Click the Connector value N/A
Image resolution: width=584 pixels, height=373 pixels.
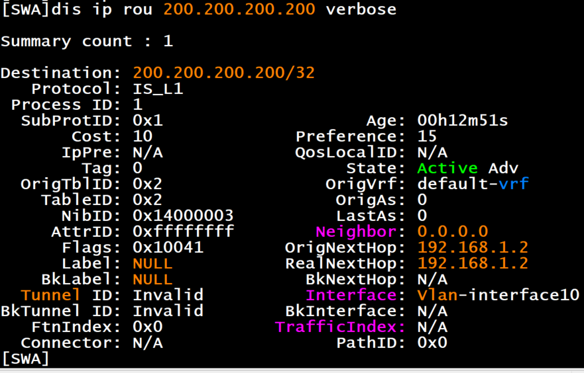[148, 343]
